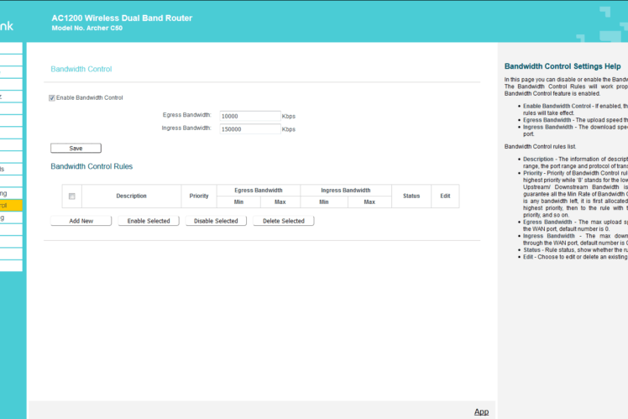628x419 pixels.
Task: Click the Edit column header
Action: (x=445, y=196)
